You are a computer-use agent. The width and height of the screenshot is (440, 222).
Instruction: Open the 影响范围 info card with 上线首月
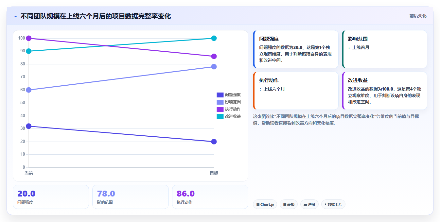[384, 49]
